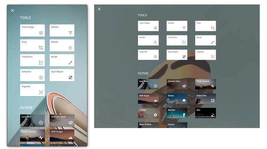
Task: Apply HDR Scape filter in phone view
Action: click(x=62, y=136)
